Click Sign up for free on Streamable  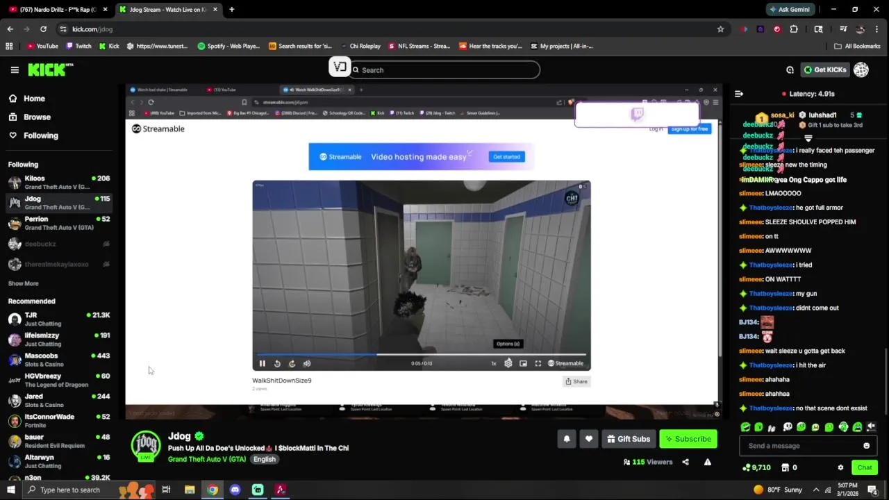click(x=690, y=128)
